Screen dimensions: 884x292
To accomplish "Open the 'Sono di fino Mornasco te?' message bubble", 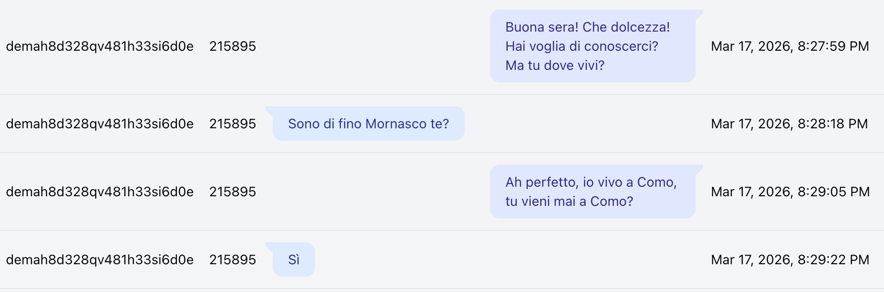I will pos(368,124).
